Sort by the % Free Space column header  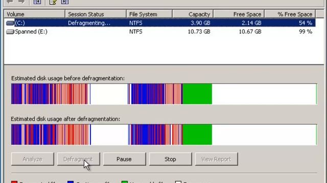point(290,14)
